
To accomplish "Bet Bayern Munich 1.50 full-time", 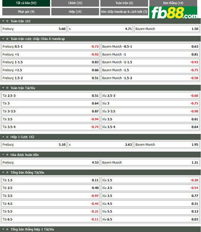I will [167, 29].
